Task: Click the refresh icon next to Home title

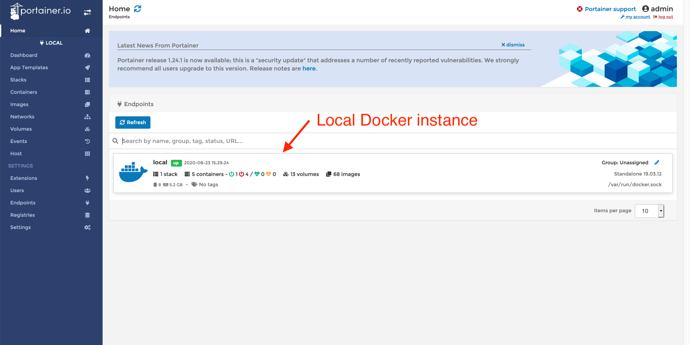Action: [138, 9]
